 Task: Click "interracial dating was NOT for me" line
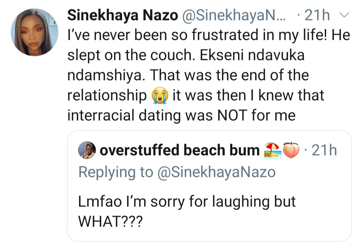(181, 116)
